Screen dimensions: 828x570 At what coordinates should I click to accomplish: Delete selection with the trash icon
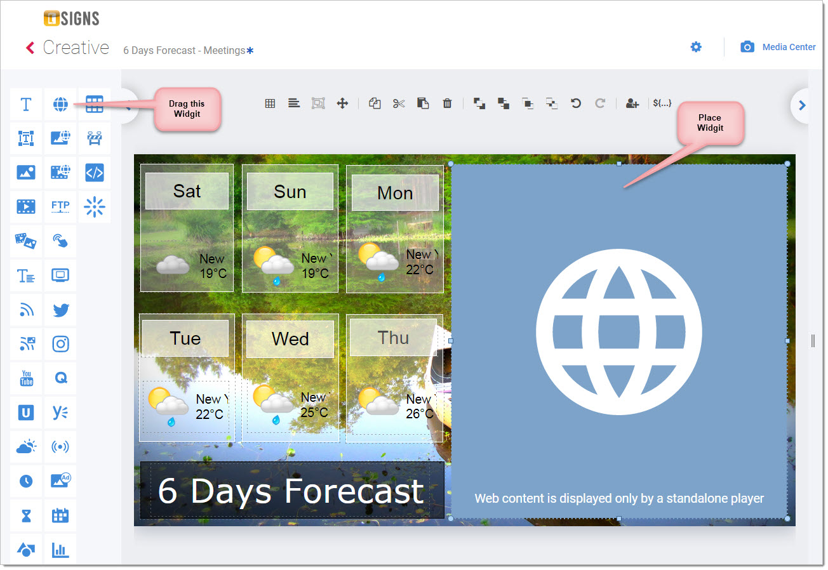tap(447, 103)
